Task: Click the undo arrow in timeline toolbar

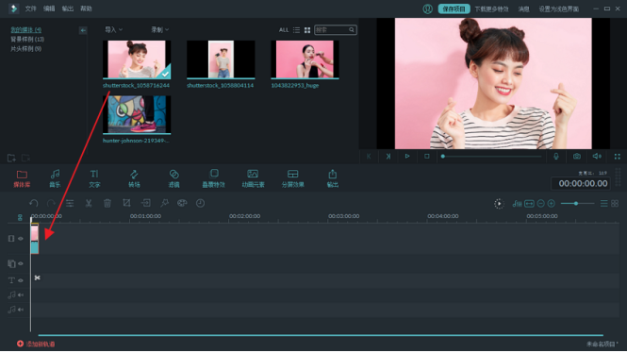Action: coord(34,203)
